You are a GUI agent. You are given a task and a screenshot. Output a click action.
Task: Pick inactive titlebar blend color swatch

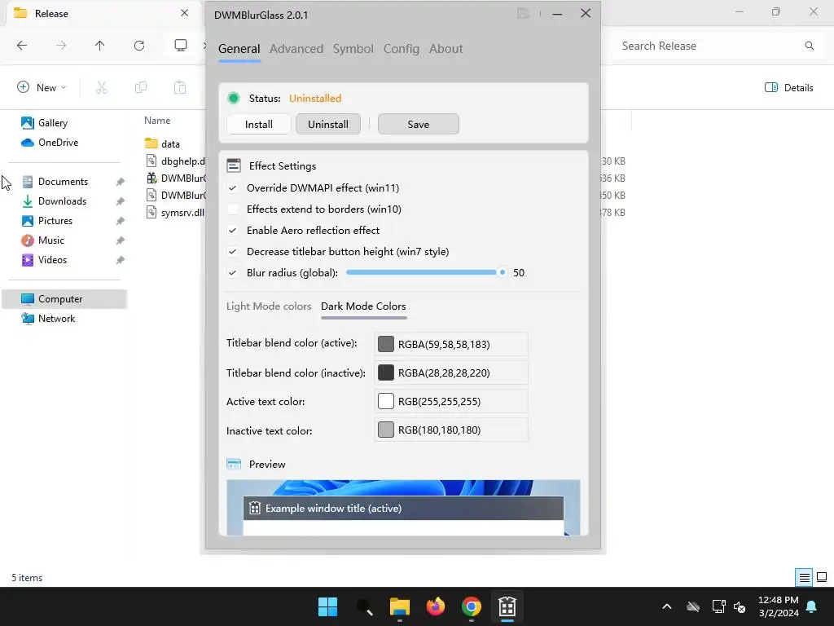[x=385, y=373]
